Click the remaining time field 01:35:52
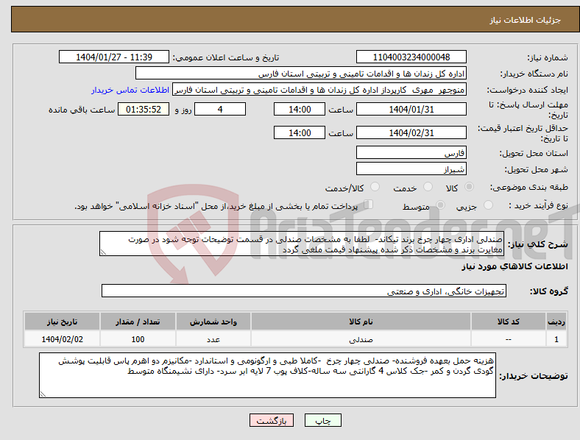Screen dimensions: 580x440 [x=144, y=110]
